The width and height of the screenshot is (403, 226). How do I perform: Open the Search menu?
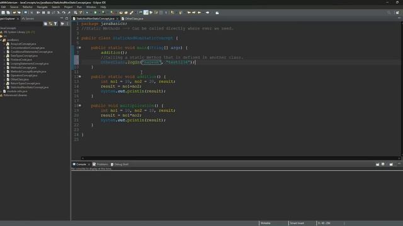(56, 7)
